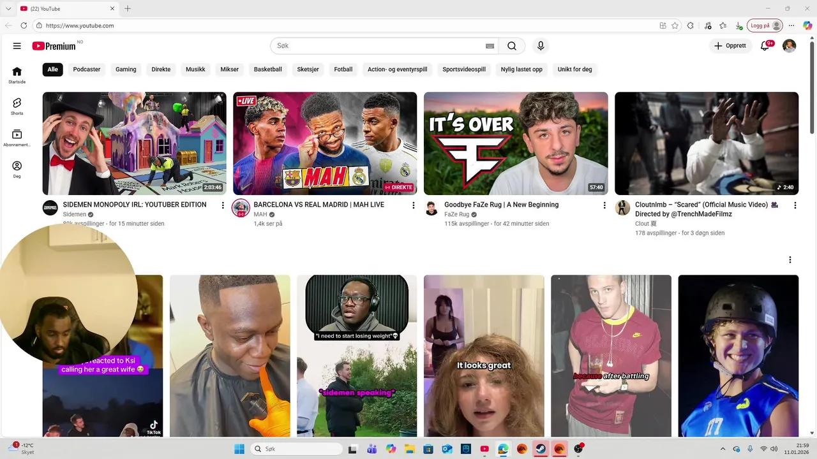Image resolution: width=817 pixels, height=459 pixels.
Task: Open the Sidemen channel avatar
Action: [50, 208]
